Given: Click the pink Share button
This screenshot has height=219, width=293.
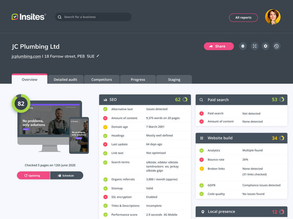Looking at the screenshot, I should pos(219,46).
